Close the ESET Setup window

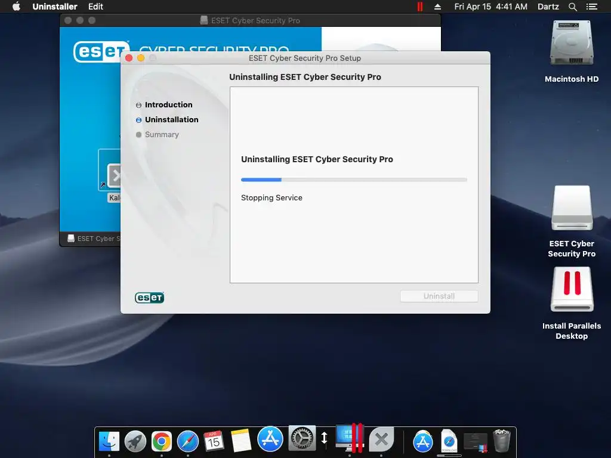[x=129, y=58]
